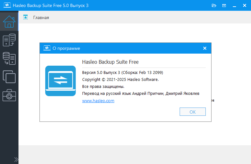Open the Home page in the sidebar

pyautogui.click(x=9, y=22)
